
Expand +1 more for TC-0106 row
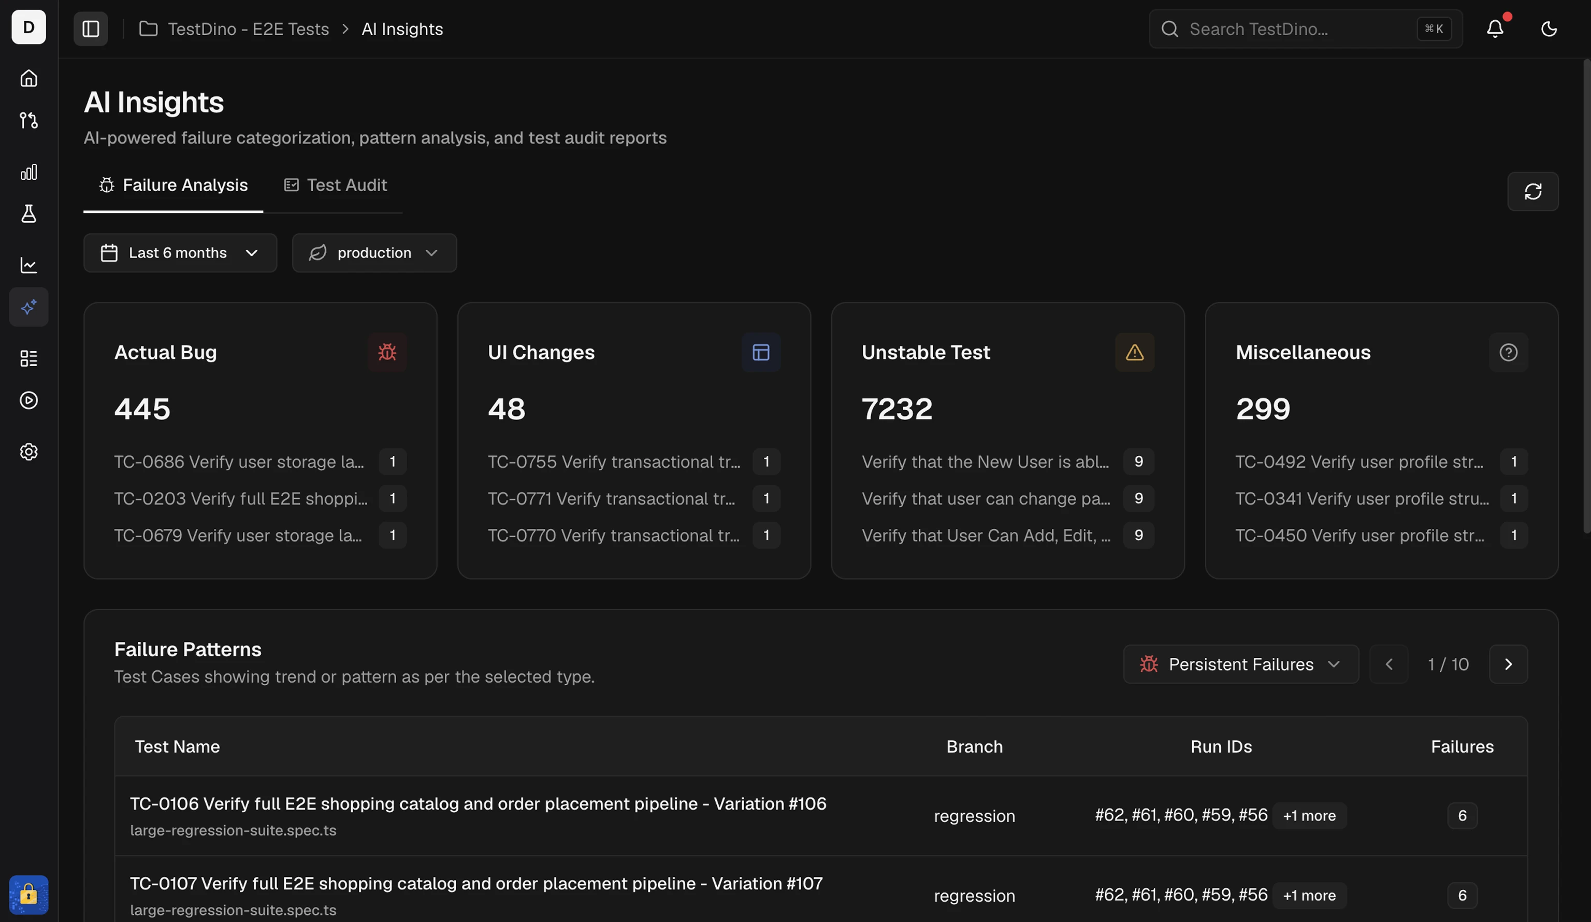coord(1309,816)
